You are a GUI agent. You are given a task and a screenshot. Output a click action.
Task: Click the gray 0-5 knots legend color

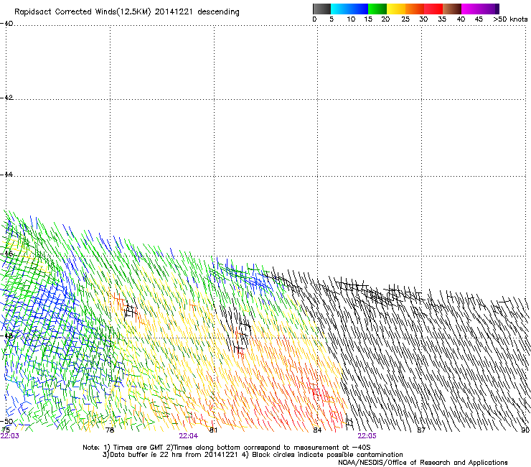point(321,9)
